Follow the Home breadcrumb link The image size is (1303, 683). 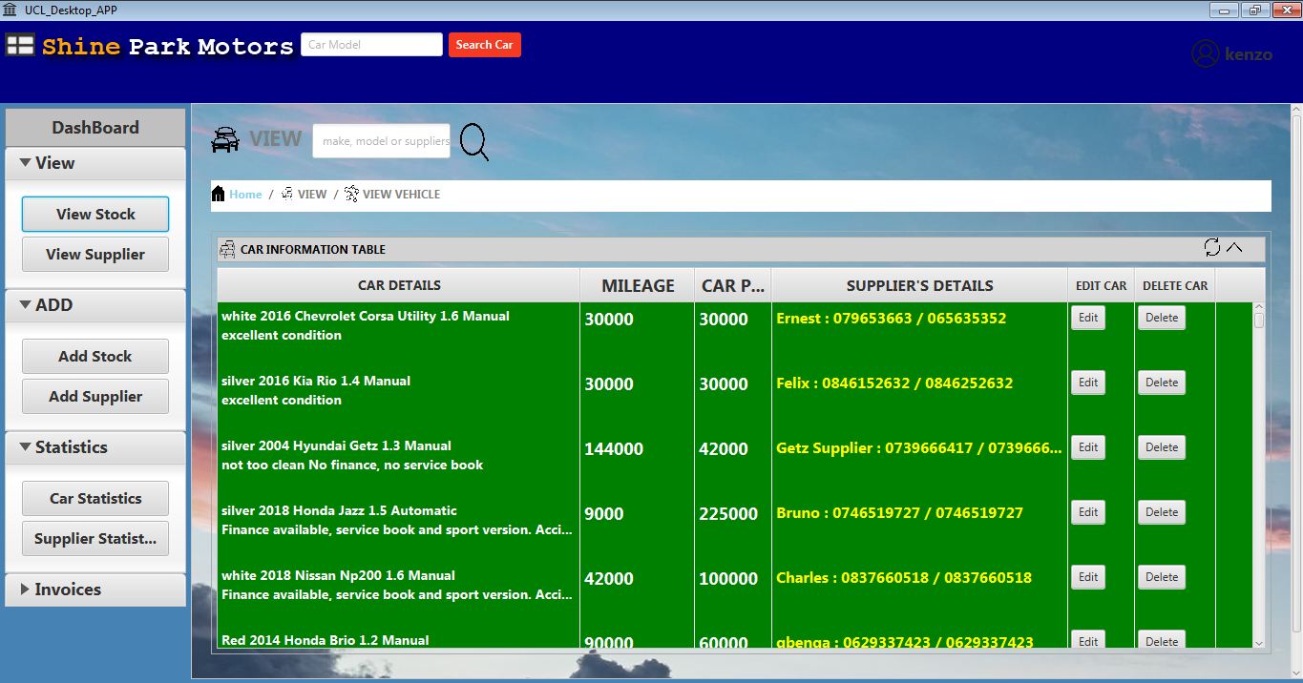(245, 195)
